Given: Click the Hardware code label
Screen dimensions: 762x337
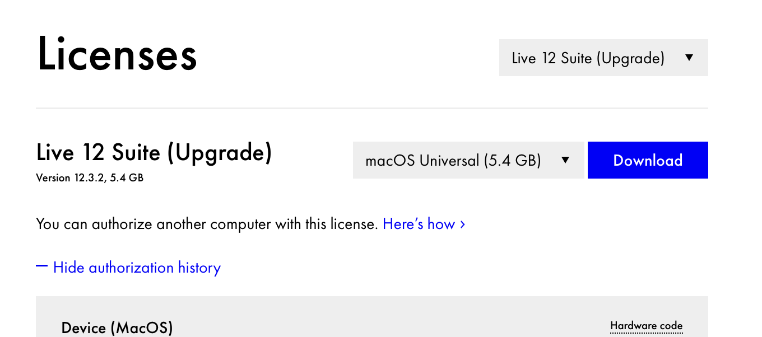Looking at the screenshot, I should (x=646, y=326).
